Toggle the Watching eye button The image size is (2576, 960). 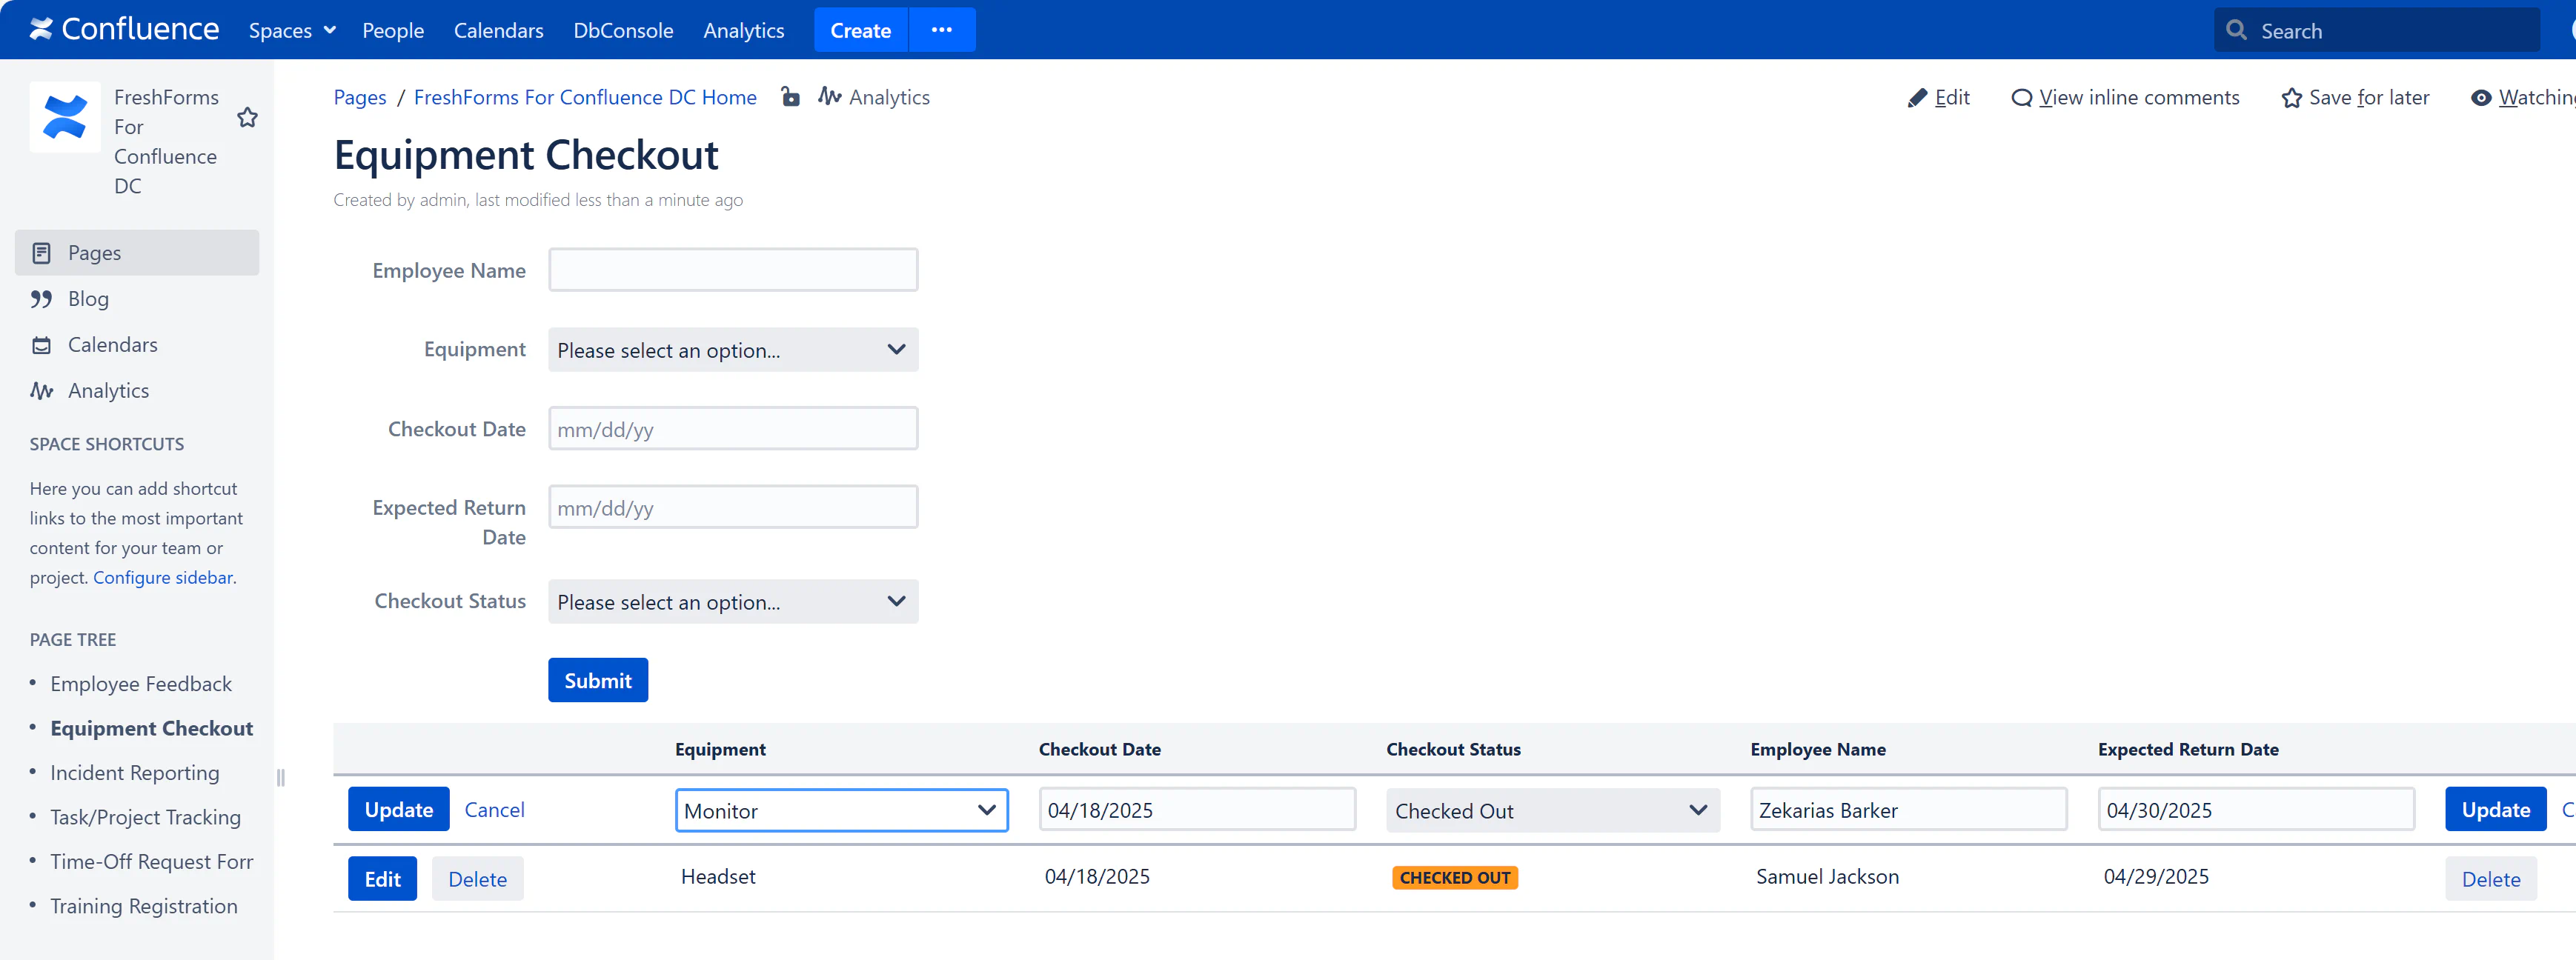(2480, 98)
